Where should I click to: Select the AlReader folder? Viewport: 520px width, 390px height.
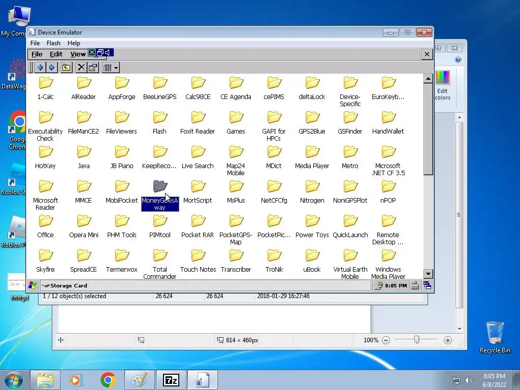point(84,88)
